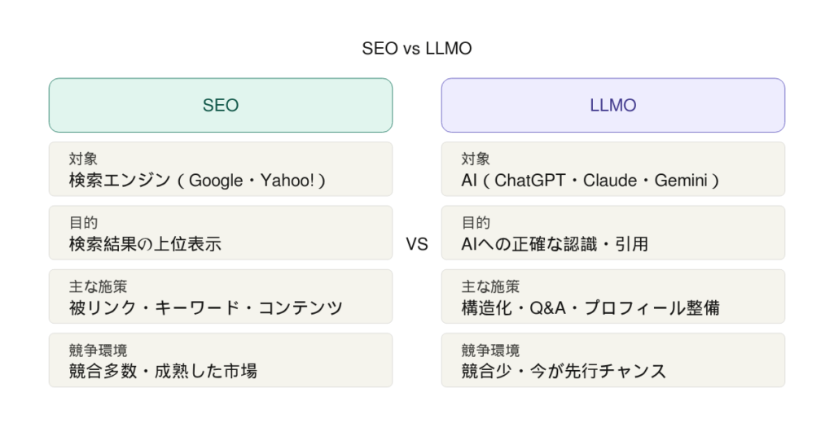Click the 競争環境 label in the SEO column
The image size is (834, 436).
coord(98,350)
